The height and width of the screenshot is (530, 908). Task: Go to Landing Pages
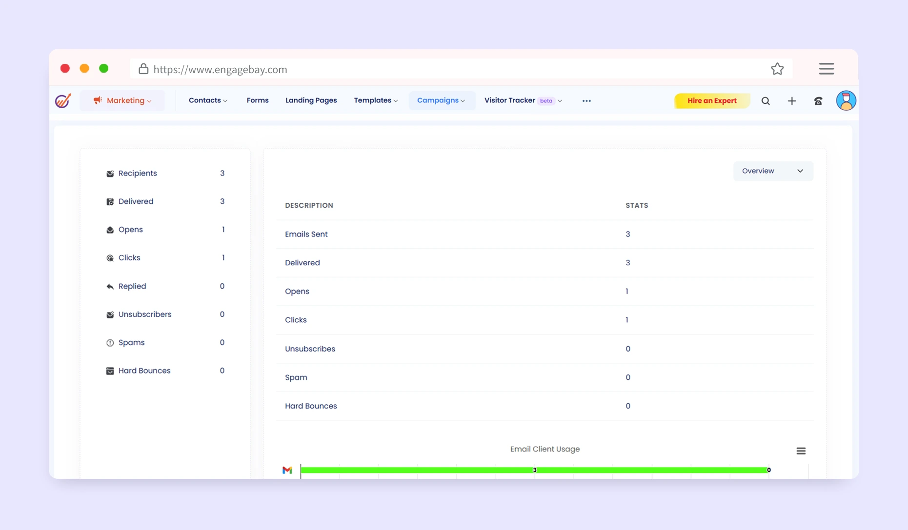(x=311, y=100)
